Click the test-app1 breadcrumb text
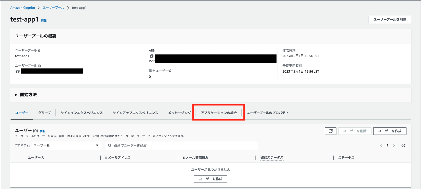This screenshot has width=421, height=189. pos(79,8)
